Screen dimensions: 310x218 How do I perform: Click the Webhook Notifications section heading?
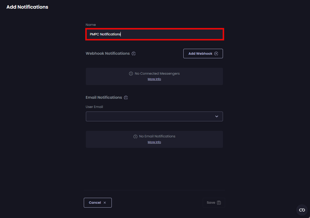pos(108,54)
